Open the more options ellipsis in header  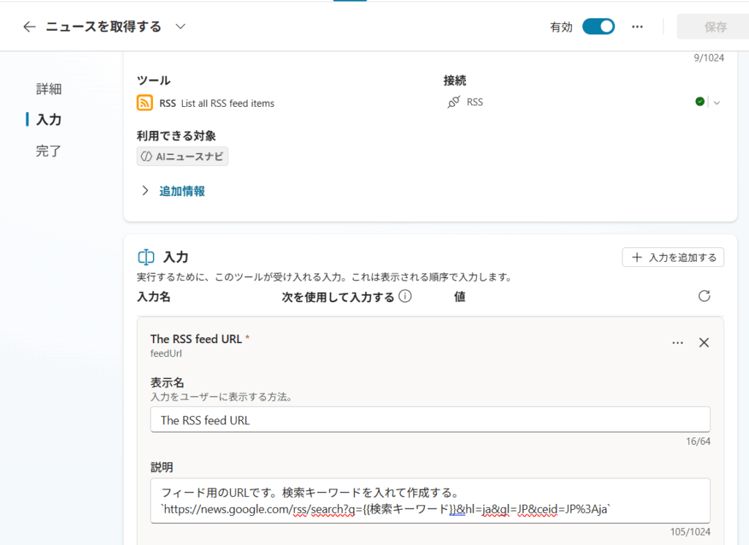637,27
